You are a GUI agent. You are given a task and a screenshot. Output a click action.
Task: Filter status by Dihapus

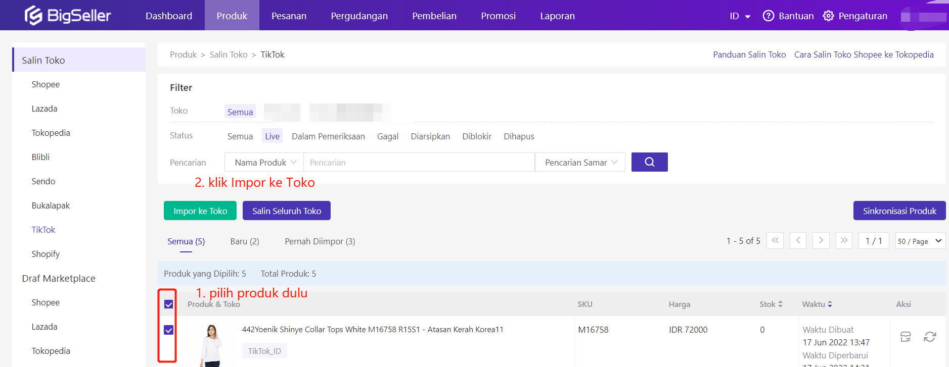[519, 136]
